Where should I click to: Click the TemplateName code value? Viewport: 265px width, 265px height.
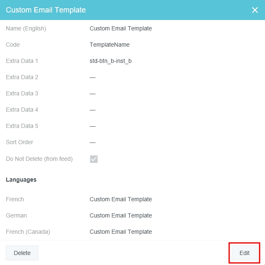point(110,45)
